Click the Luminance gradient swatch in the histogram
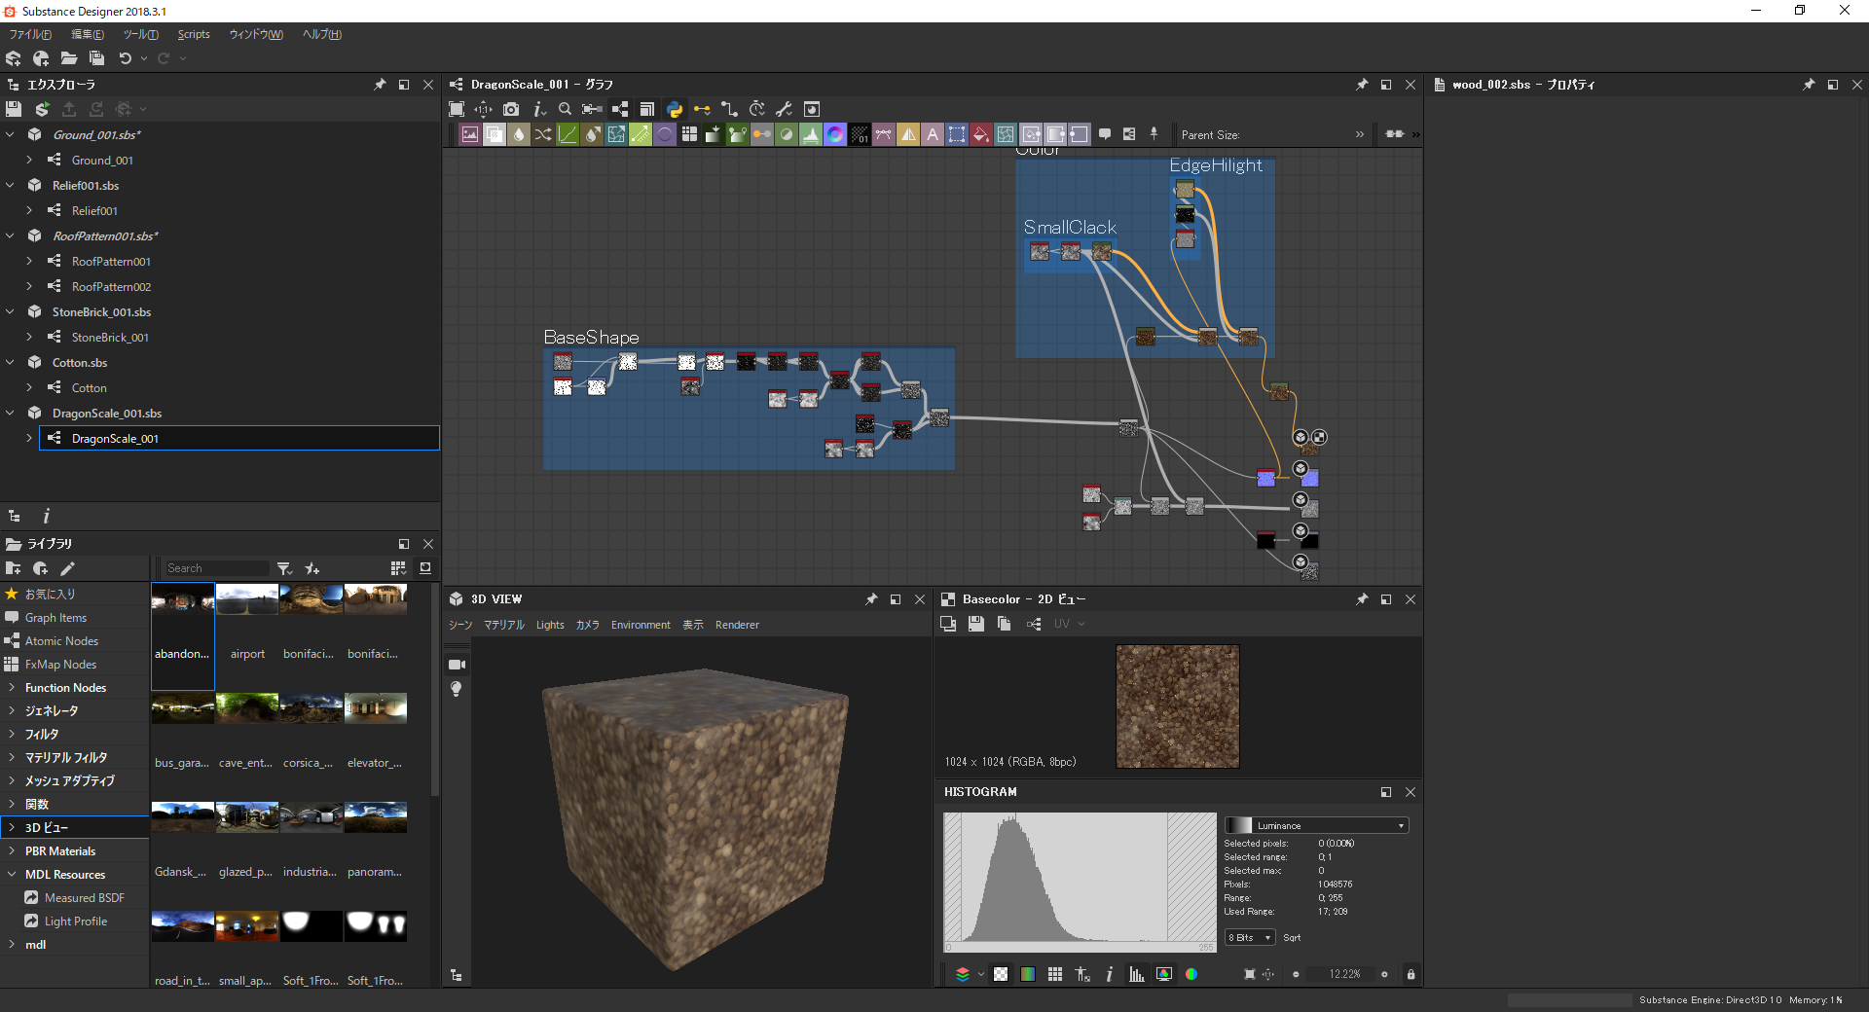Image resolution: width=1869 pixels, height=1012 pixels. click(1239, 825)
